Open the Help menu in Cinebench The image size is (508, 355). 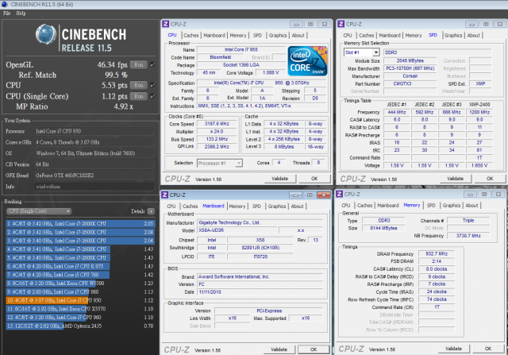point(21,14)
